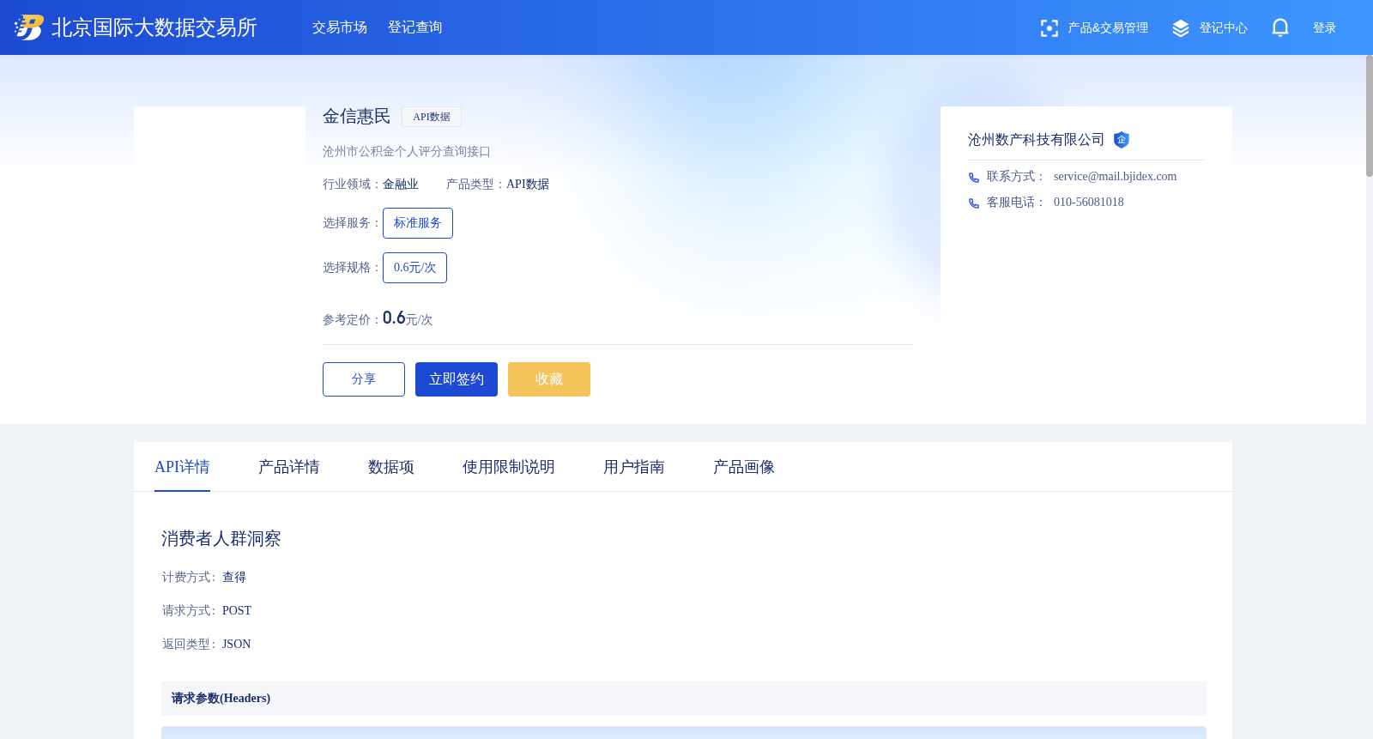Open 交易市场 in the top navigation
1373x739 pixels.
(340, 27)
